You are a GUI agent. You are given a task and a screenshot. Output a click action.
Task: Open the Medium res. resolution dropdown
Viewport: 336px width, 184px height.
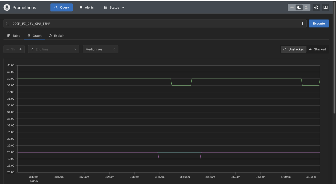(x=101, y=49)
